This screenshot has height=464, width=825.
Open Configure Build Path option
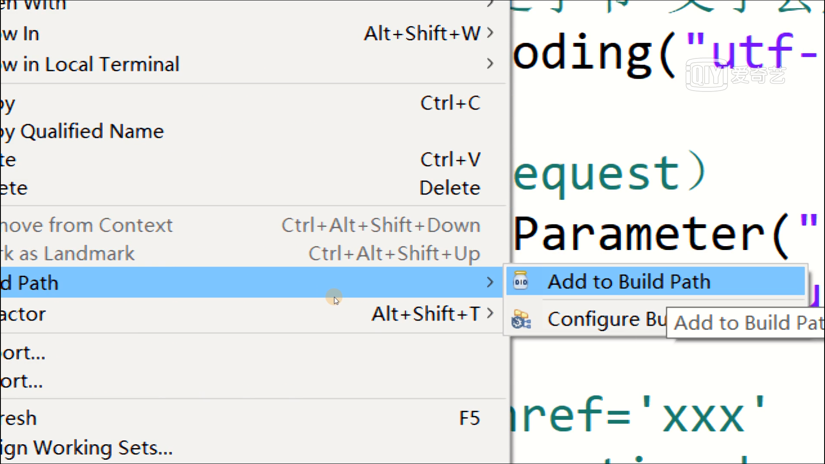pos(606,319)
